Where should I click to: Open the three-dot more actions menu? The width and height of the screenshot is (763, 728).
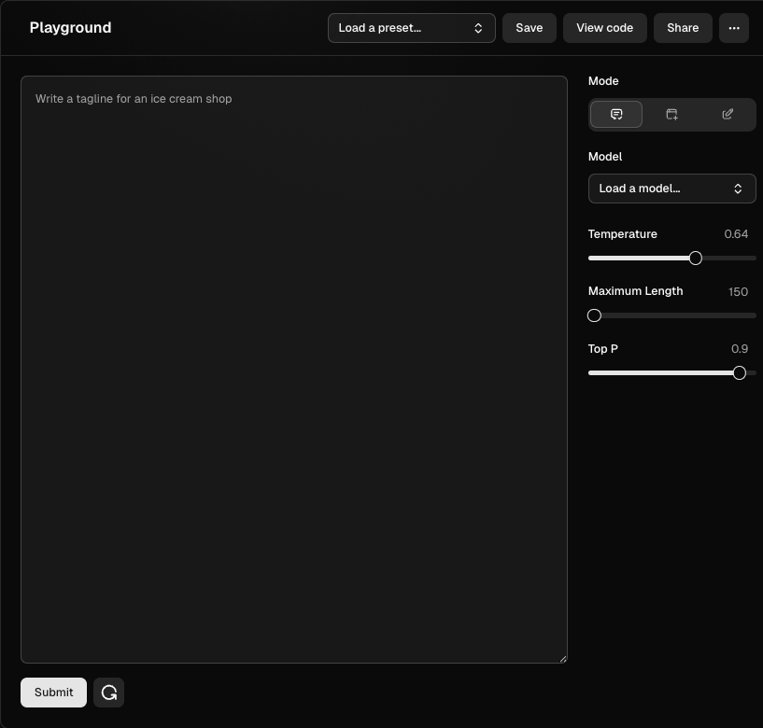733,28
